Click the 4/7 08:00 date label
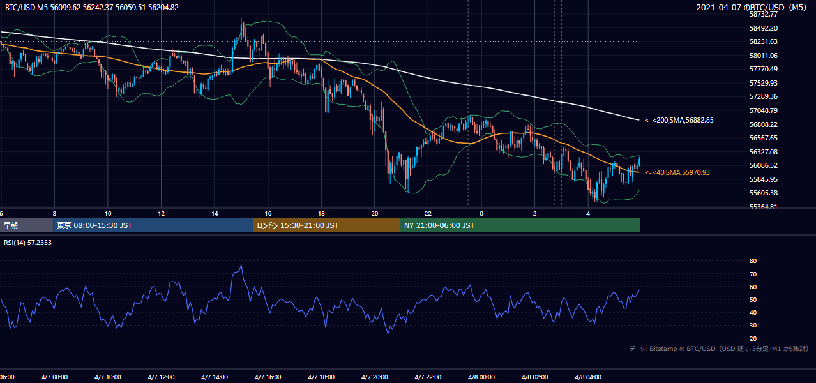Image resolution: width=816 pixels, height=383 pixels. pos(54,377)
